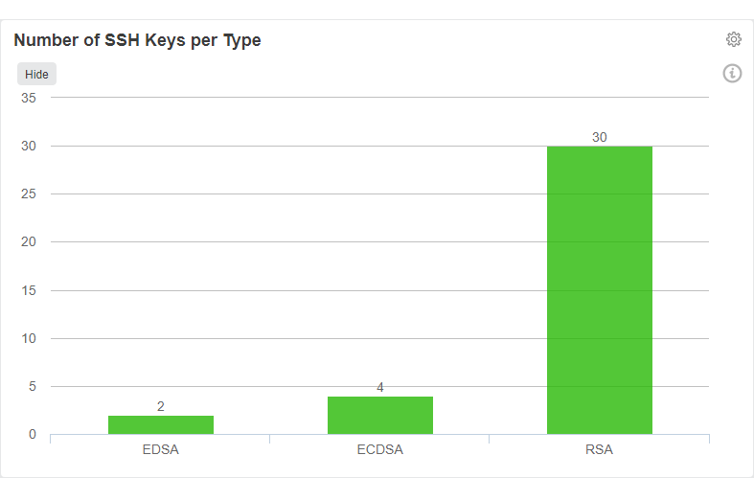Click the 0 y-axis tick label

tap(32, 435)
